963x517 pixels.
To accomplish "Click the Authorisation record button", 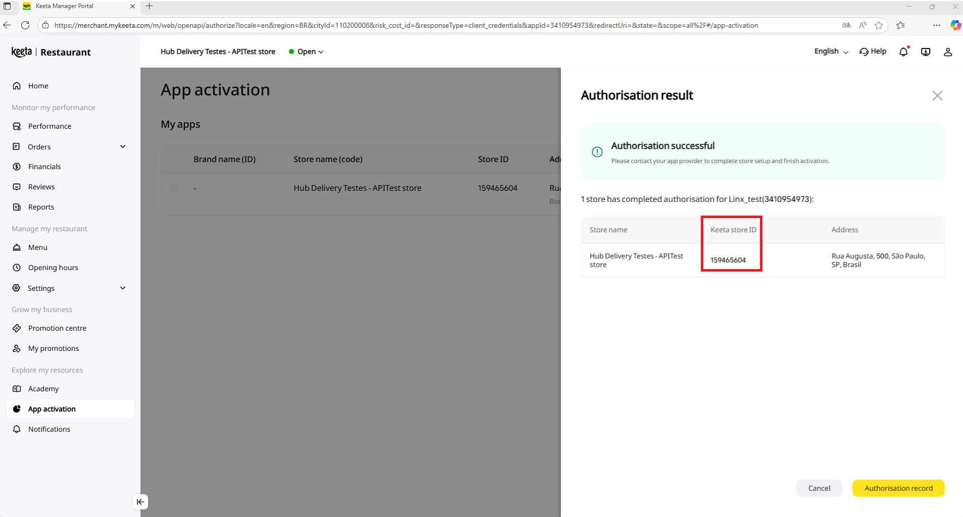I will point(898,488).
